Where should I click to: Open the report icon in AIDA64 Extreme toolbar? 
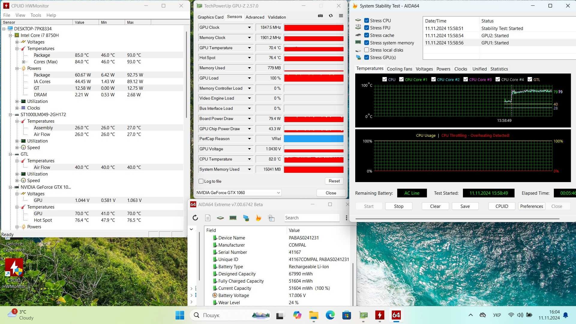click(x=208, y=218)
